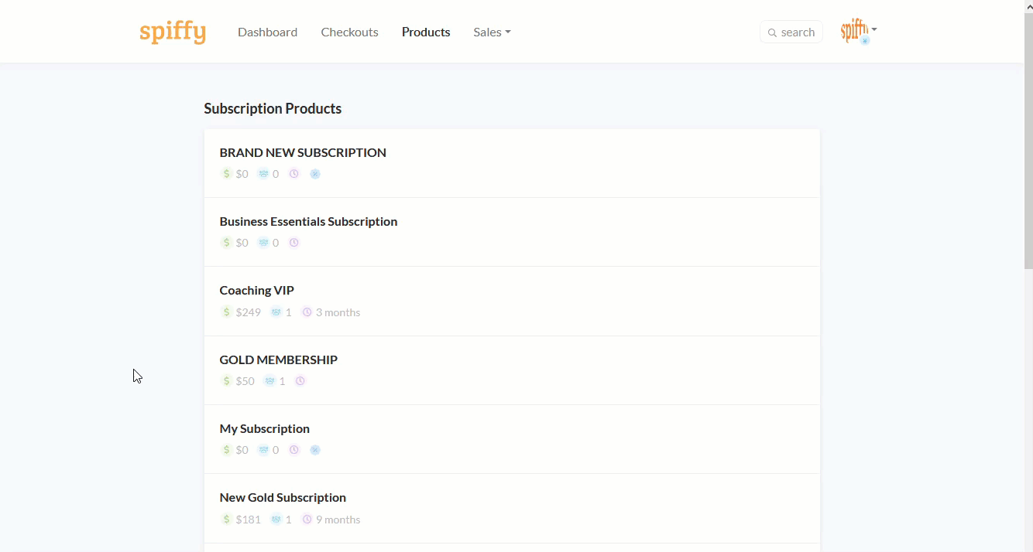Click the search input field
This screenshot has width=1033, height=552.
coord(791,32)
